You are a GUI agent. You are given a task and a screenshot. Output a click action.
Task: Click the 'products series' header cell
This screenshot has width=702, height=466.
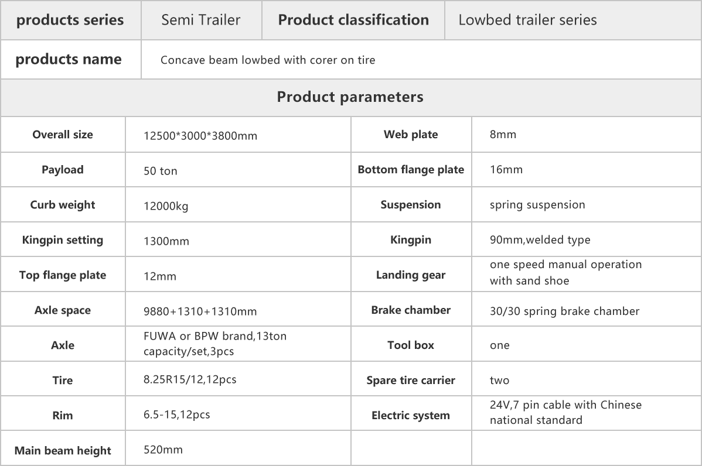click(x=70, y=20)
